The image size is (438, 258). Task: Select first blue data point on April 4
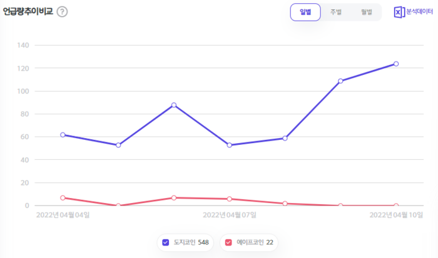(63, 135)
